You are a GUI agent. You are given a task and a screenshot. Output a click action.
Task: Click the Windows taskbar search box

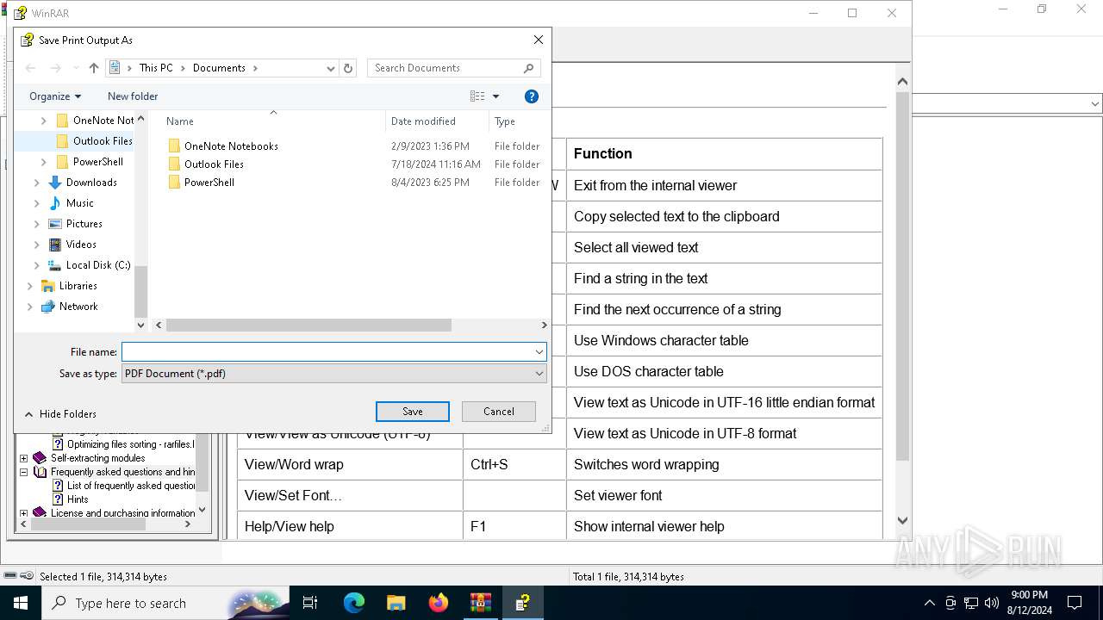(165, 603)
